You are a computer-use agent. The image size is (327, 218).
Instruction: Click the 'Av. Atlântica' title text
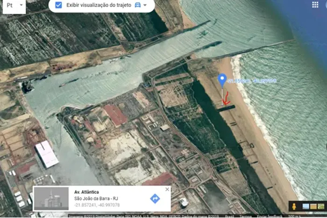point(86,192)
